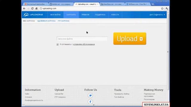Open the Twitter icon under Follow Us
The image size is (191, 107).
90,95
